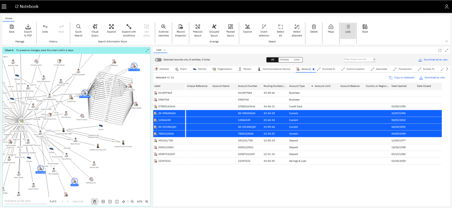Click the Delete trash icon
The width and height of the screenshot is (452, 208).
(314, 26)
